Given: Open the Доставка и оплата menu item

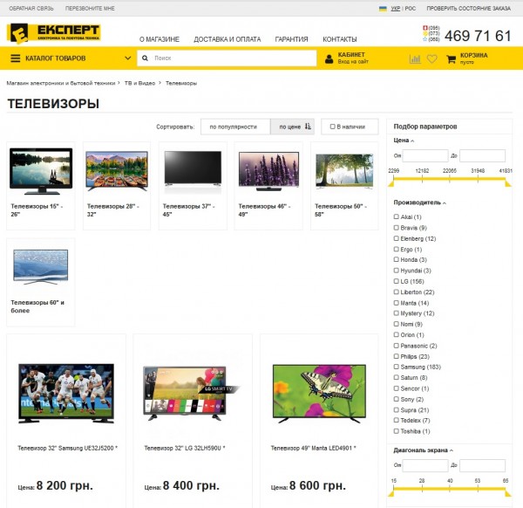Looking at the screenshot, I should (x=228, y=39).
